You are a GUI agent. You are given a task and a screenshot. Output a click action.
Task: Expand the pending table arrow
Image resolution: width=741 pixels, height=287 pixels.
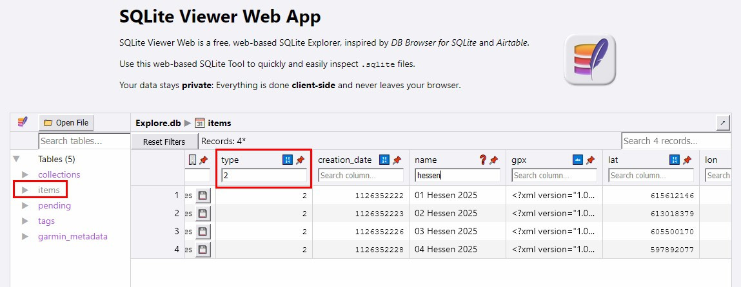(x=25, y=206)
